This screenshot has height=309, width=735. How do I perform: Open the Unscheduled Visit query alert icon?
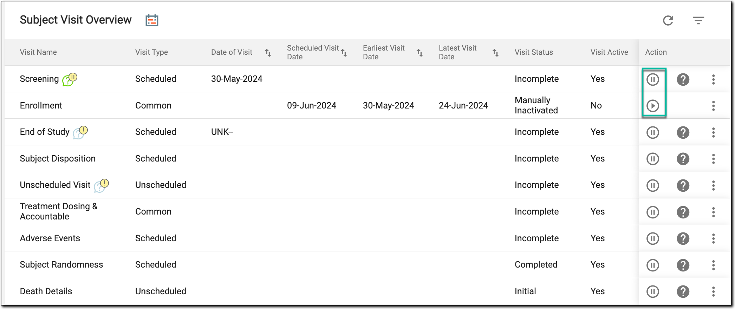point(101,185)
